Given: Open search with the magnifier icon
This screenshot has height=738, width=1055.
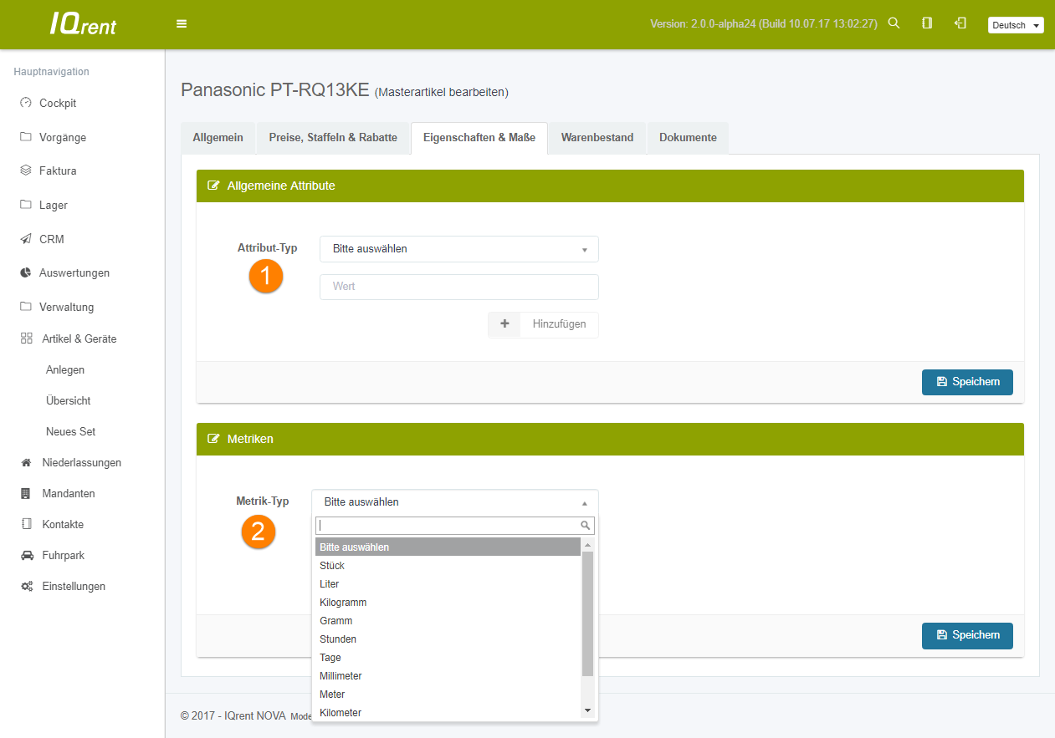Looking at the screenshot, I should 894,23.
